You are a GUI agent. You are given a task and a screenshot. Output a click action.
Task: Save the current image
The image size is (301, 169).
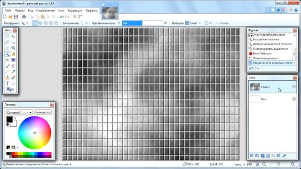coord(16,17)
